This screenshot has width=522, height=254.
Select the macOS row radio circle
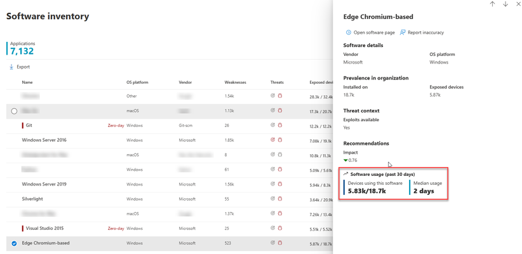click(x=14, y=111)
